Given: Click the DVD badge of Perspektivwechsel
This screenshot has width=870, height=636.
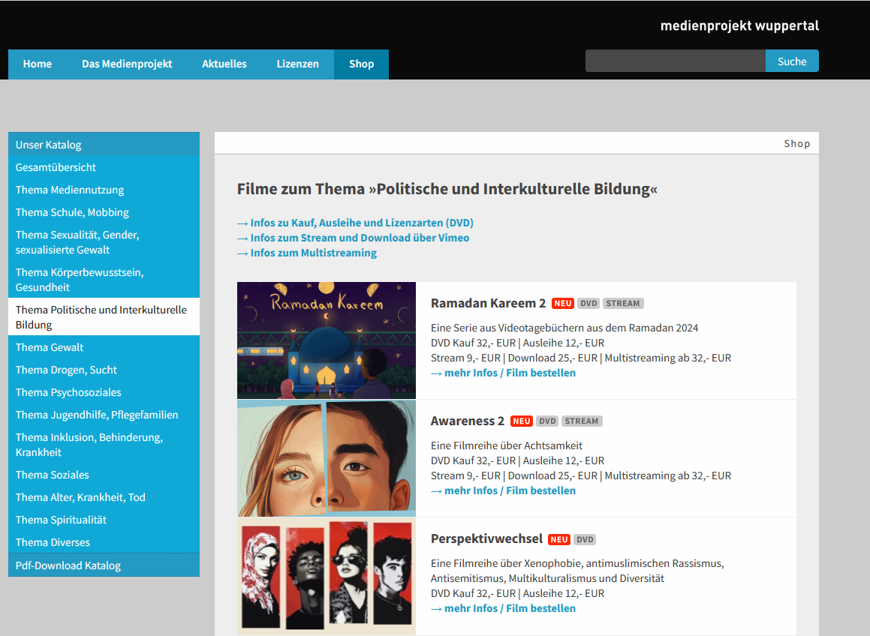Looking at the screenshot, I should pyautogui.click(x=586, y=539).
